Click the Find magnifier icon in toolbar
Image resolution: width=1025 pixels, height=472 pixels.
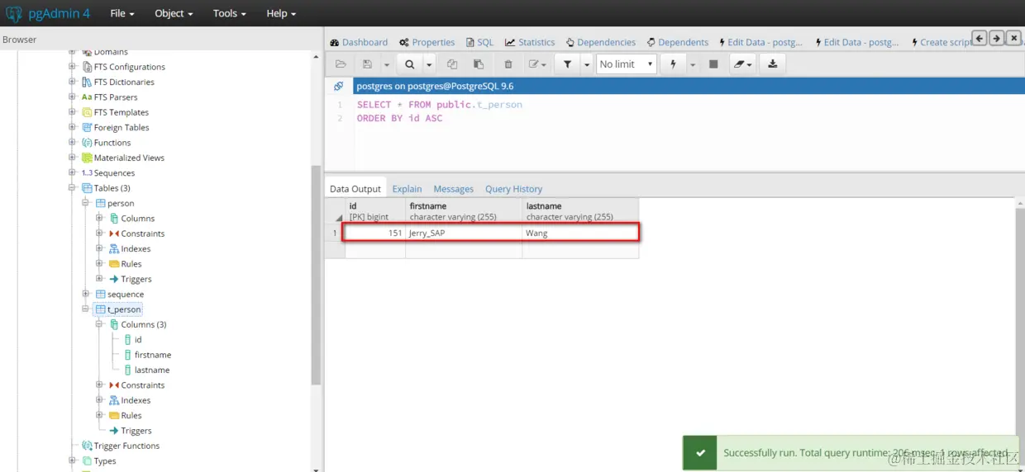410,64
